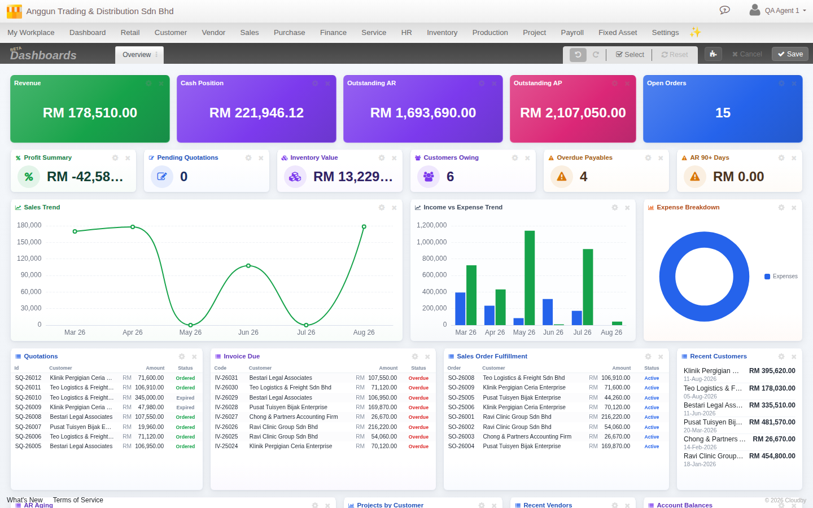This screenshot has width=813, height=508.
Task: Toggle the Expenses legend entry
Action: 781,277
